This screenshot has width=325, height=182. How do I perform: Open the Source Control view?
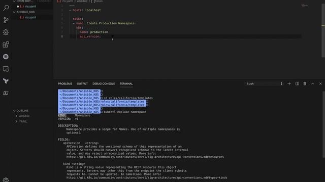[6, 20]
